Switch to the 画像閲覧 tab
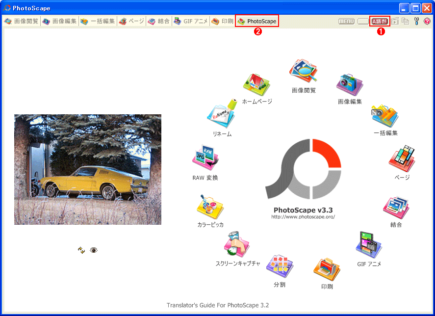 coord(22,21)
